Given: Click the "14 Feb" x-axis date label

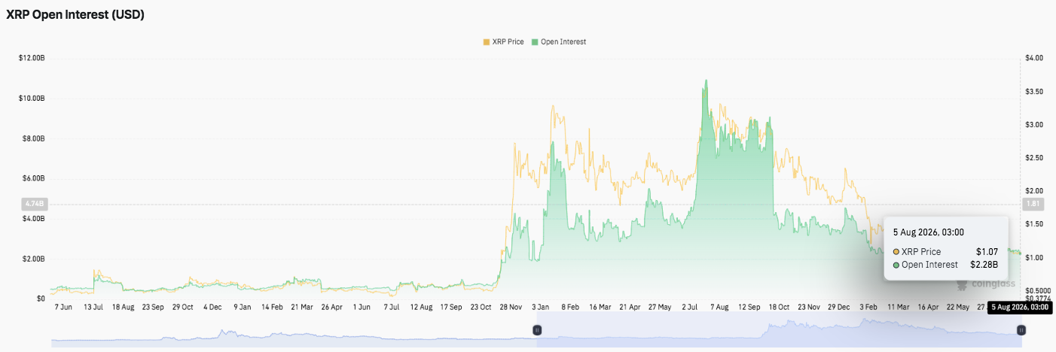Looking at the screenshot, I should [271, 308].
